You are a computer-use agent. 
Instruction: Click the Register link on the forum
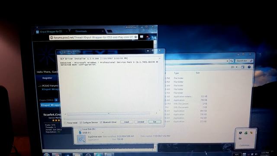(47, 78)
